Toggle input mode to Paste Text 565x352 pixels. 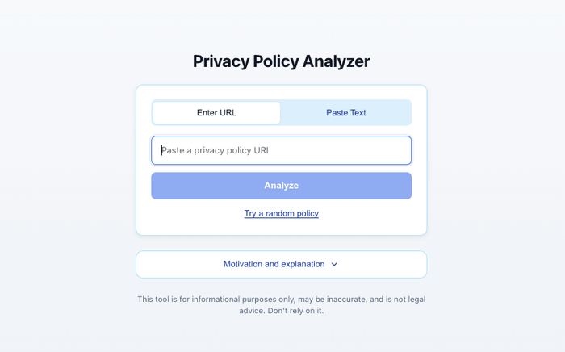pyautogui.click(x=345, y=113)
